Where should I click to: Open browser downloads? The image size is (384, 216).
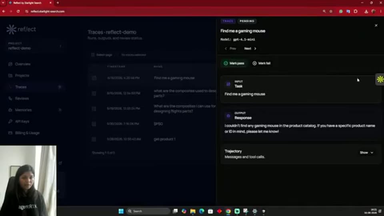pos(366,11)
